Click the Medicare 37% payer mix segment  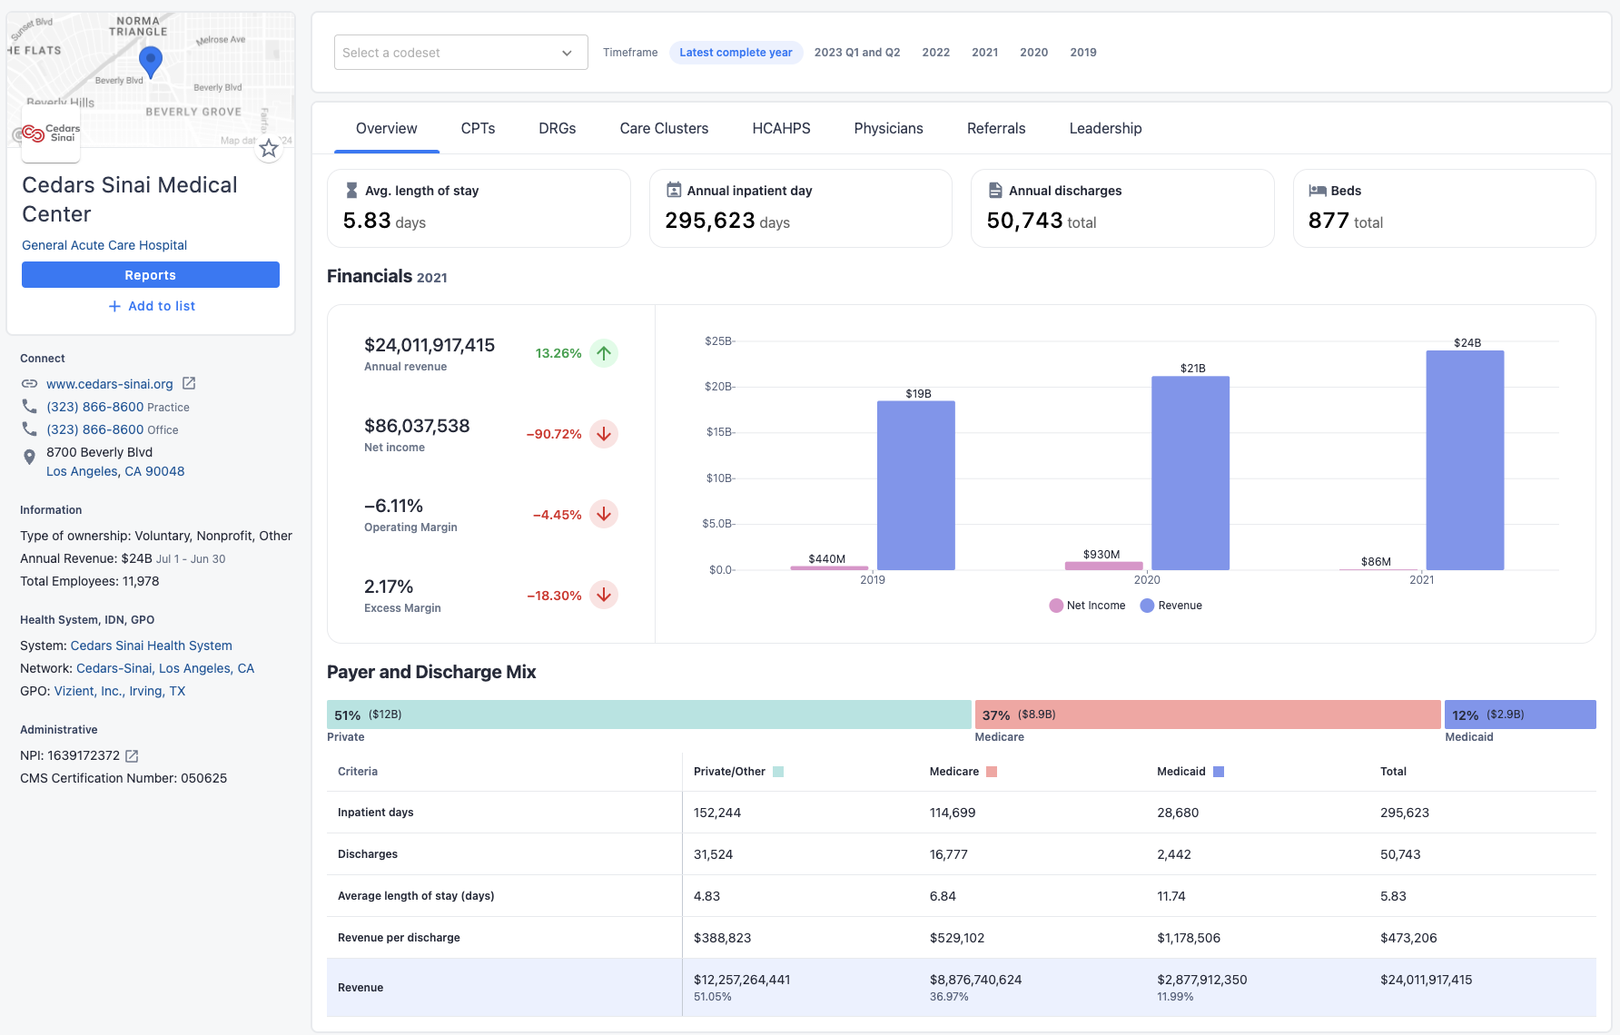point(1208,715)
